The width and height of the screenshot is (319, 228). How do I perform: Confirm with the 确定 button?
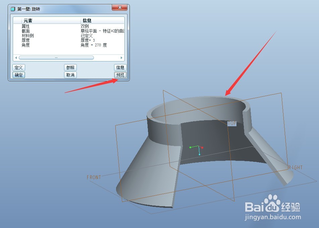pos(19,75)
